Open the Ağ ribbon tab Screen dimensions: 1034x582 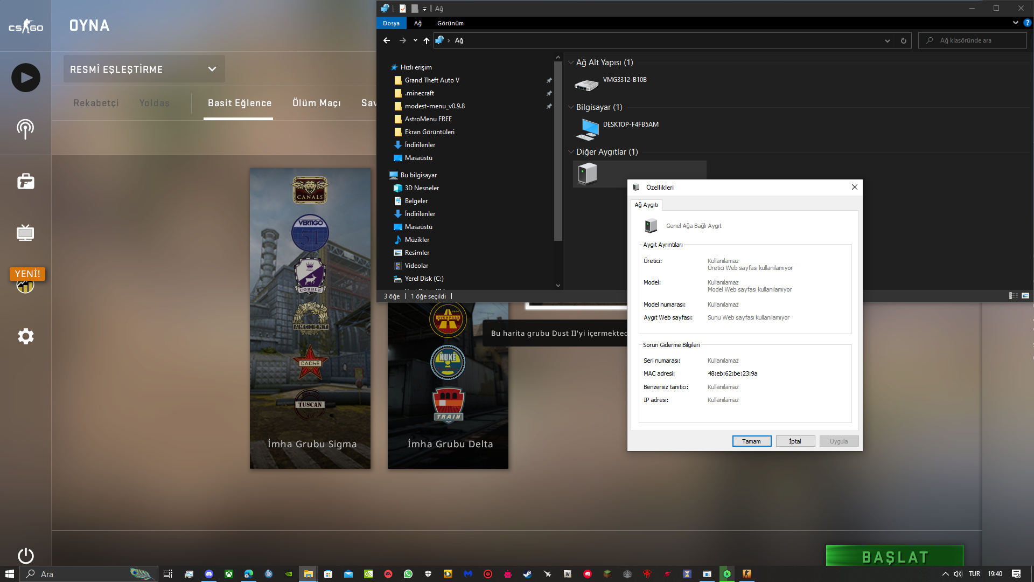417,23
